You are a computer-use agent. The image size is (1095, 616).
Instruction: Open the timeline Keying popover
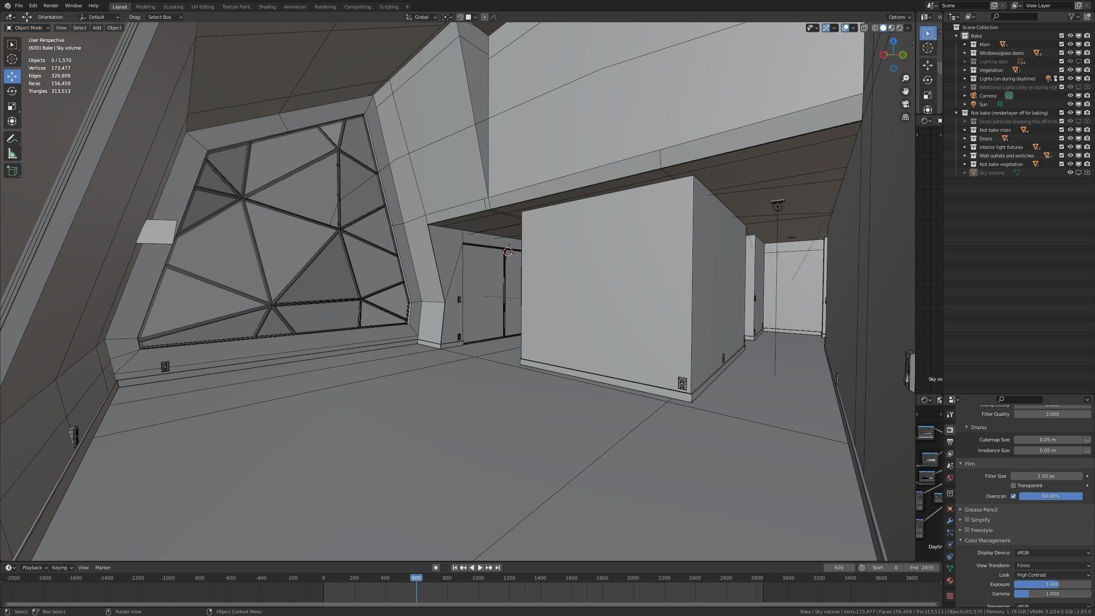point(62,568)
